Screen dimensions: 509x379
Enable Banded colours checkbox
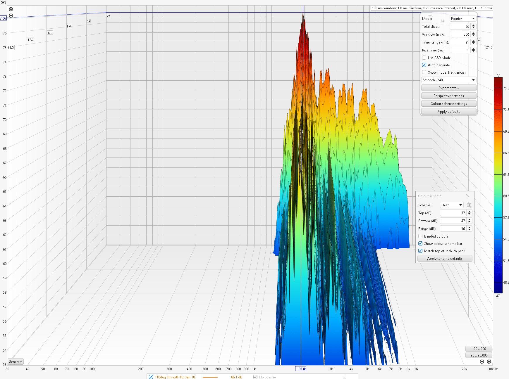pyautogui.click(x=420, y=236)
